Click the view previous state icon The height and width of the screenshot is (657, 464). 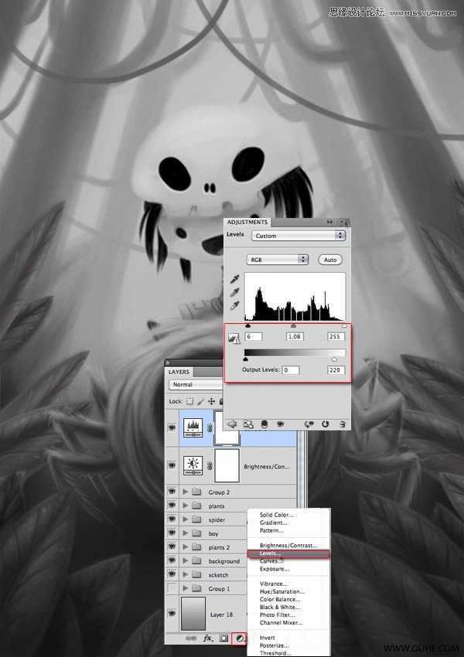click(x=309, y=424)
